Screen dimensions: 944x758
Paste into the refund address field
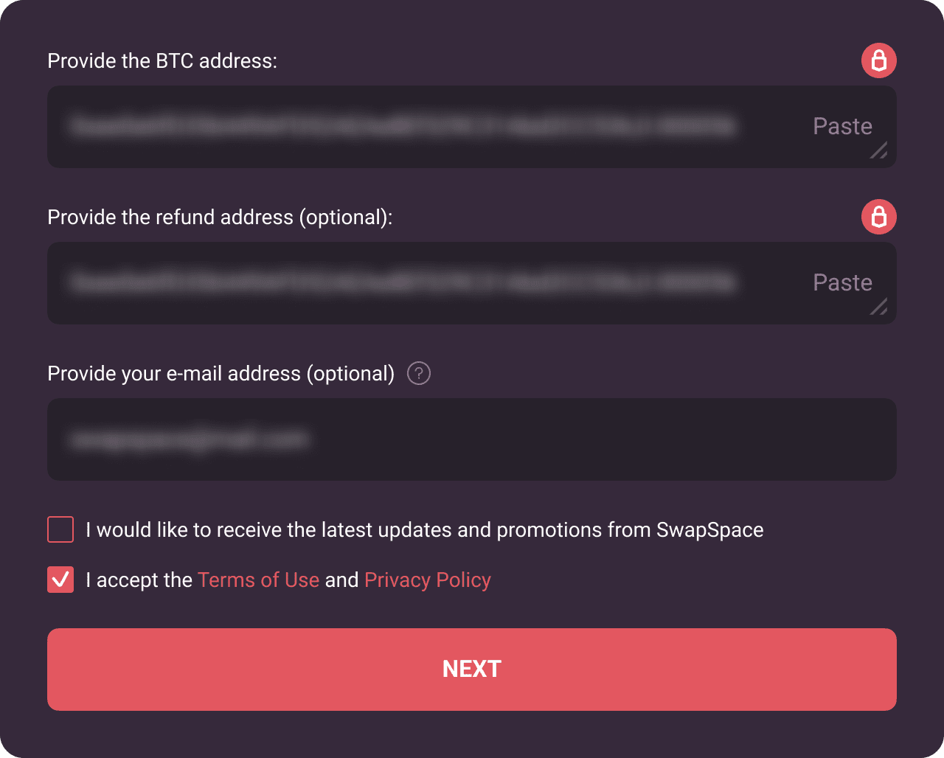(x=842, y=282)
